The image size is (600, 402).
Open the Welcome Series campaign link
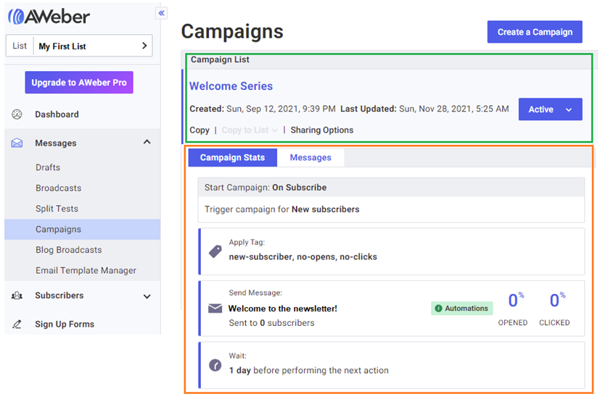(231, 86)
